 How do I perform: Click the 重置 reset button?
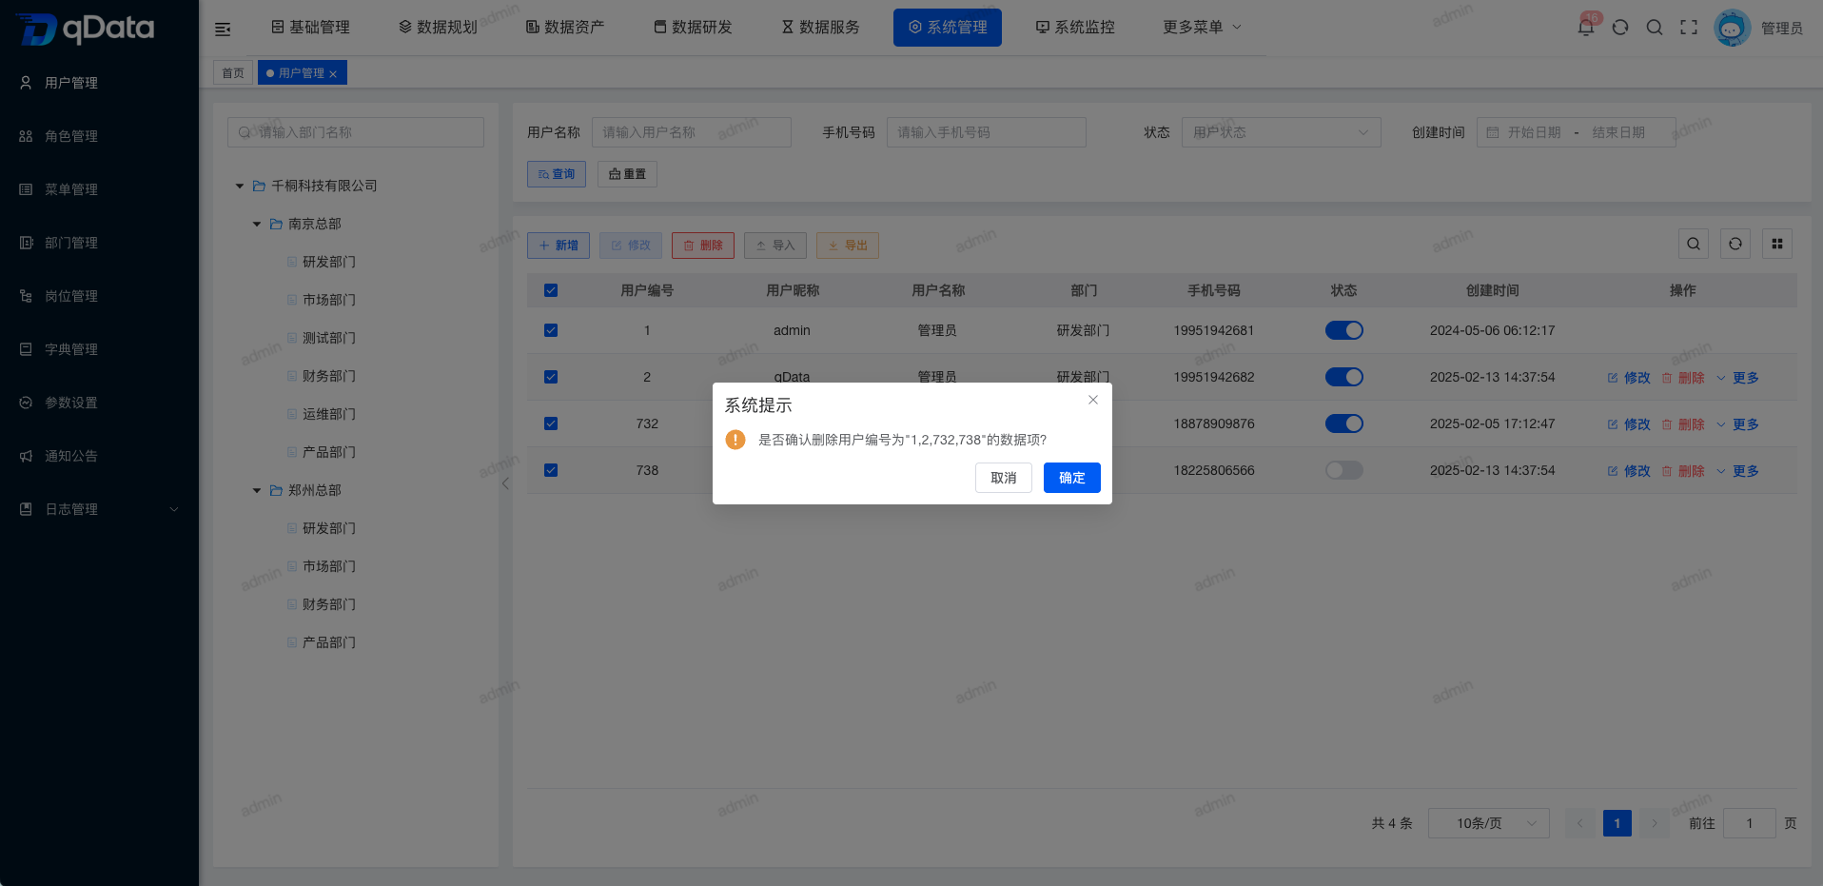point(627,174)
